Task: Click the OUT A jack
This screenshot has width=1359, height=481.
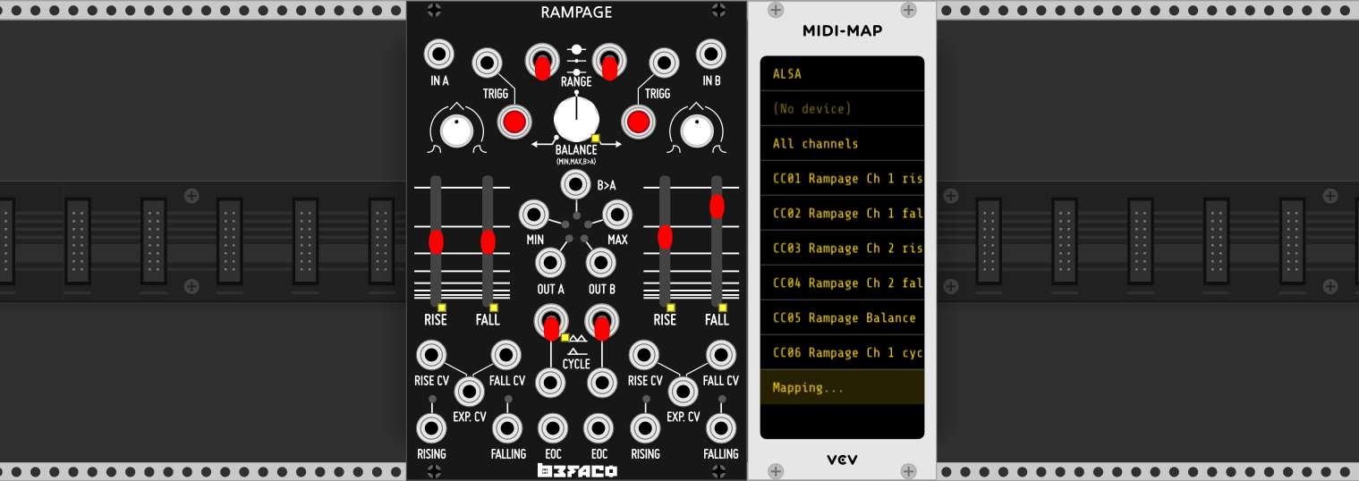Action: 549,263
